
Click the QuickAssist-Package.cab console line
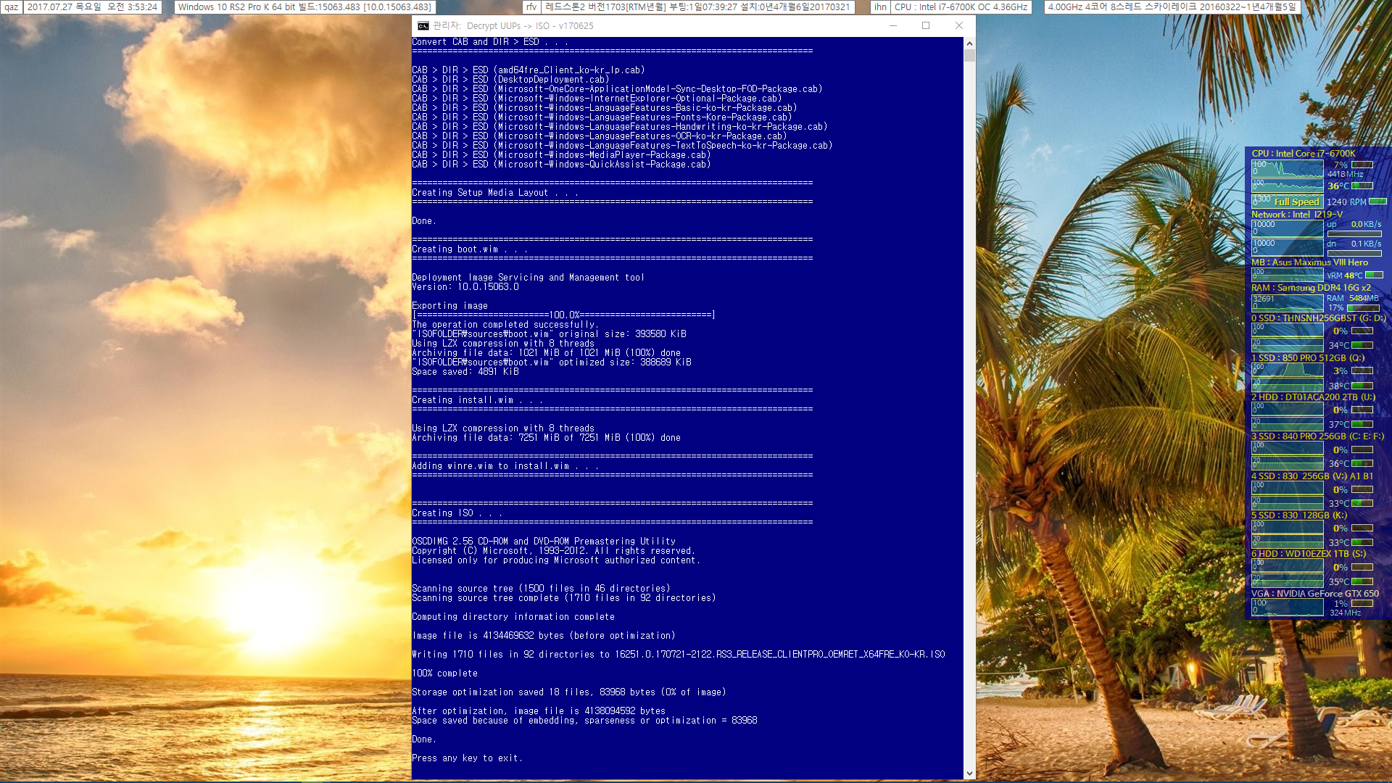pyautogui.click(x=561, y=164)
